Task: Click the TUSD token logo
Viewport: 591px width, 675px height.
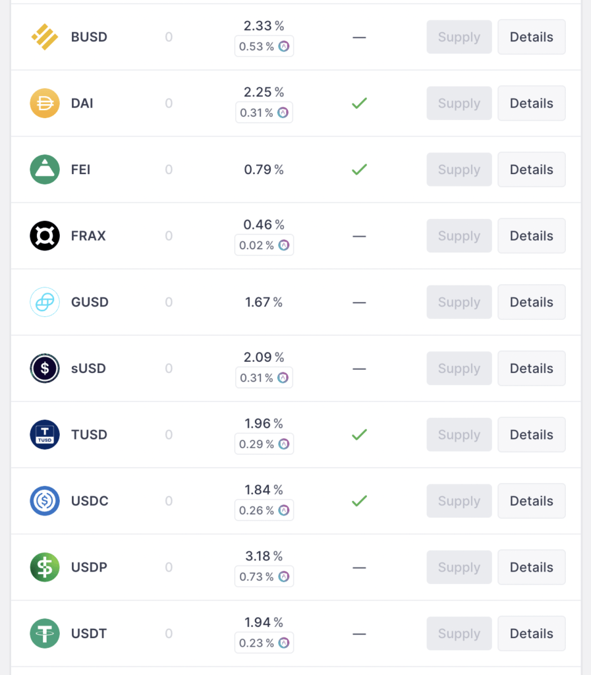Action: pyautogui.click(x=45, y=434)
